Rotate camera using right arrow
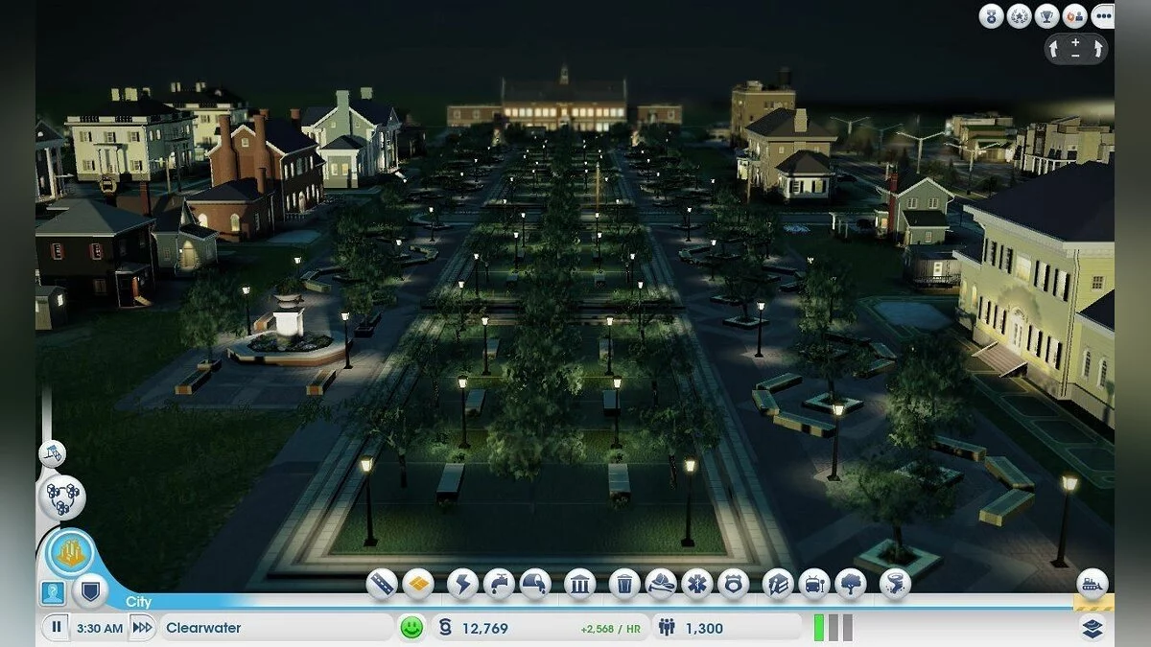The height and width of the screenshot is (647, 1151). [x=1096, y=48]
